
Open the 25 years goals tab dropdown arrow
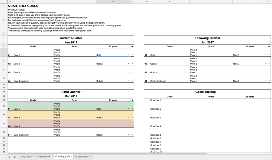pyautogui.click(x=91, y=157)
